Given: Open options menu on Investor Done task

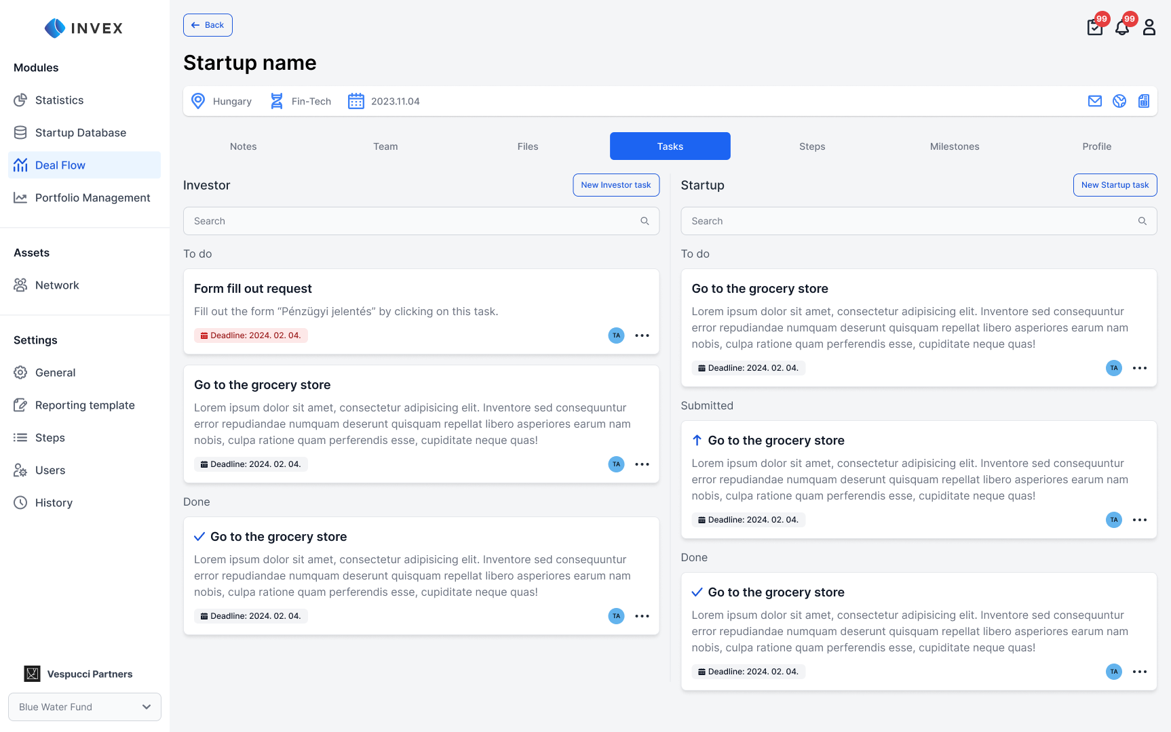Looking at the screenshot, I should (642, 616).
